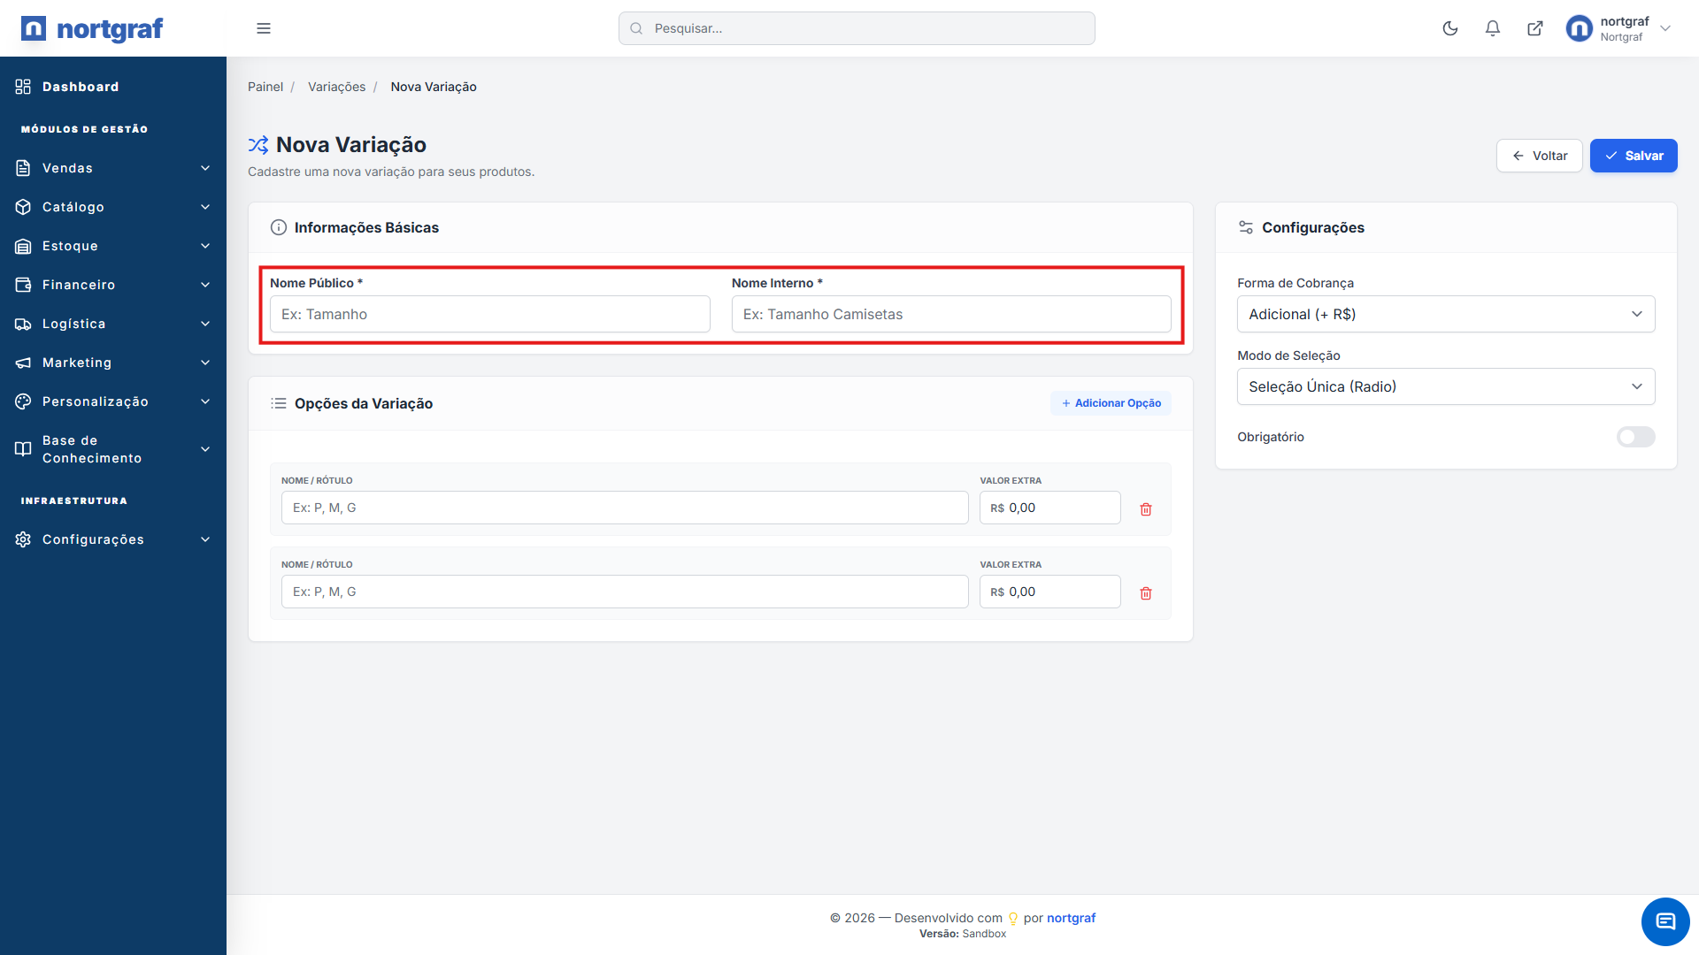This screenshot has height=955, width=1699.
Task: Click the Nome Público input field
Action: [x=489, y=314]
